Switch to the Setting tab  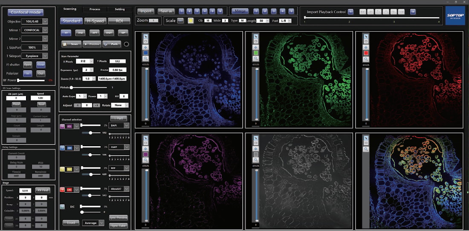click(120, 9)
